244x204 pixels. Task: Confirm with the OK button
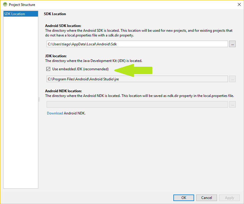184,197
